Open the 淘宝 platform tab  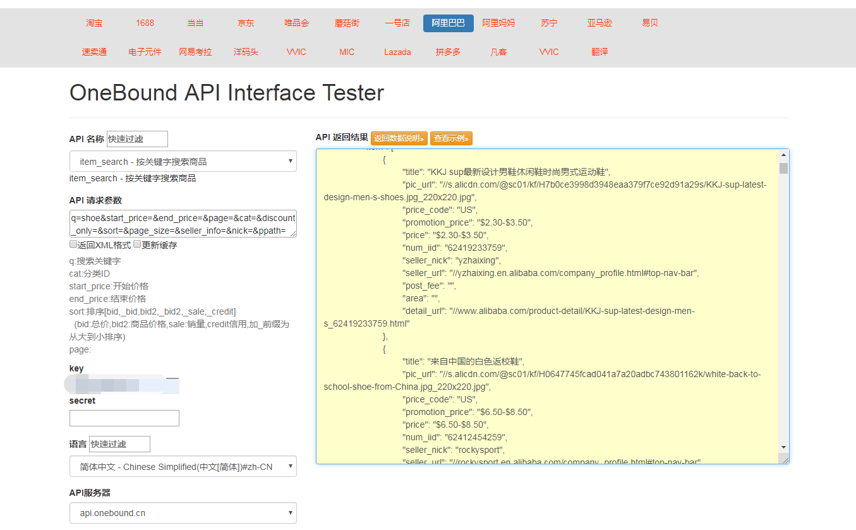point(94,23)
